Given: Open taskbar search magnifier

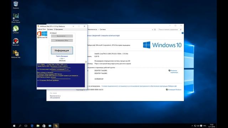Looking at the screenshot, I should click(x=20, y=126).
